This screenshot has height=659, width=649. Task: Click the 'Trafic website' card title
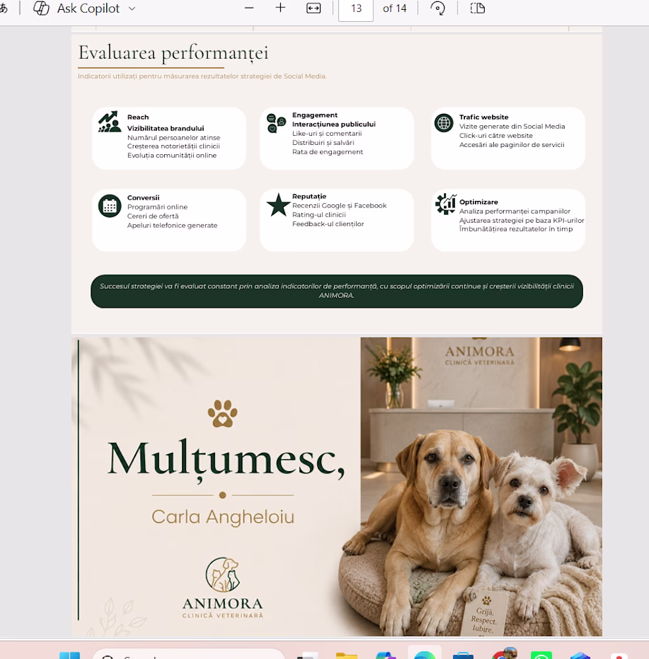(x=483, y=117)
